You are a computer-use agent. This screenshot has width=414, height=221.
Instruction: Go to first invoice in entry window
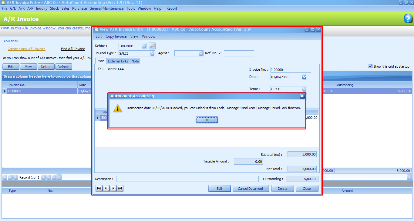click(99, 189)
